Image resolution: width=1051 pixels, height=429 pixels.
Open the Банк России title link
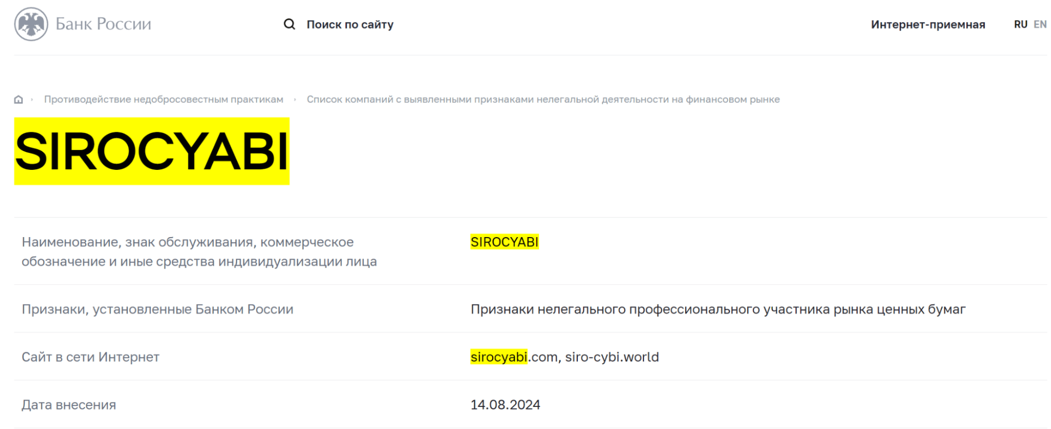(x=103, y=24)
